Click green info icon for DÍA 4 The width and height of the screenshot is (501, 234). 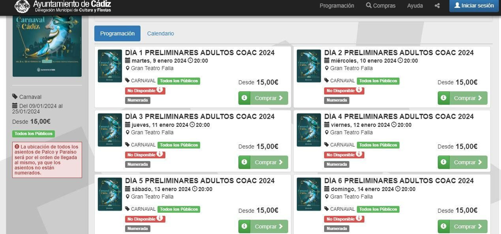pos(443,162)
